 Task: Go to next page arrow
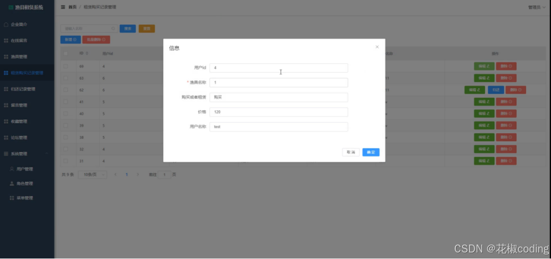click(x=138, y=174)
